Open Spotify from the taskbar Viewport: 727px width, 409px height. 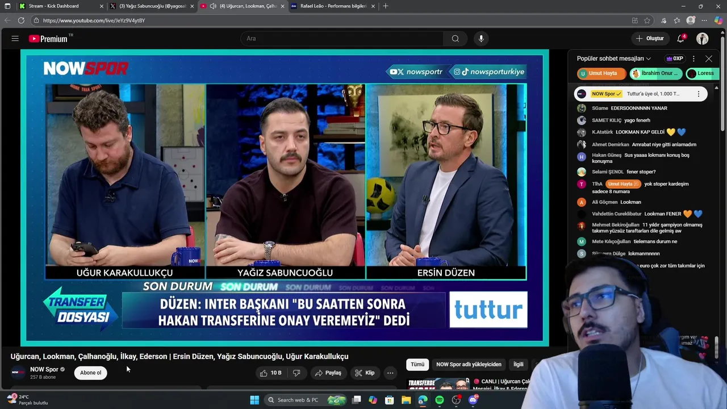click(440, 400)
